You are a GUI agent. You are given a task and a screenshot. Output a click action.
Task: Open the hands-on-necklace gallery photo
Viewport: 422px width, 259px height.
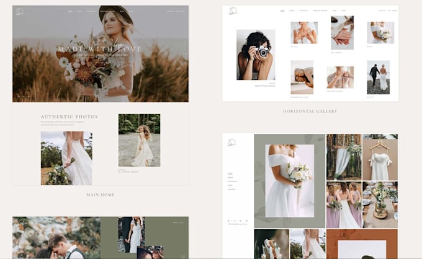tap(304, 33)
